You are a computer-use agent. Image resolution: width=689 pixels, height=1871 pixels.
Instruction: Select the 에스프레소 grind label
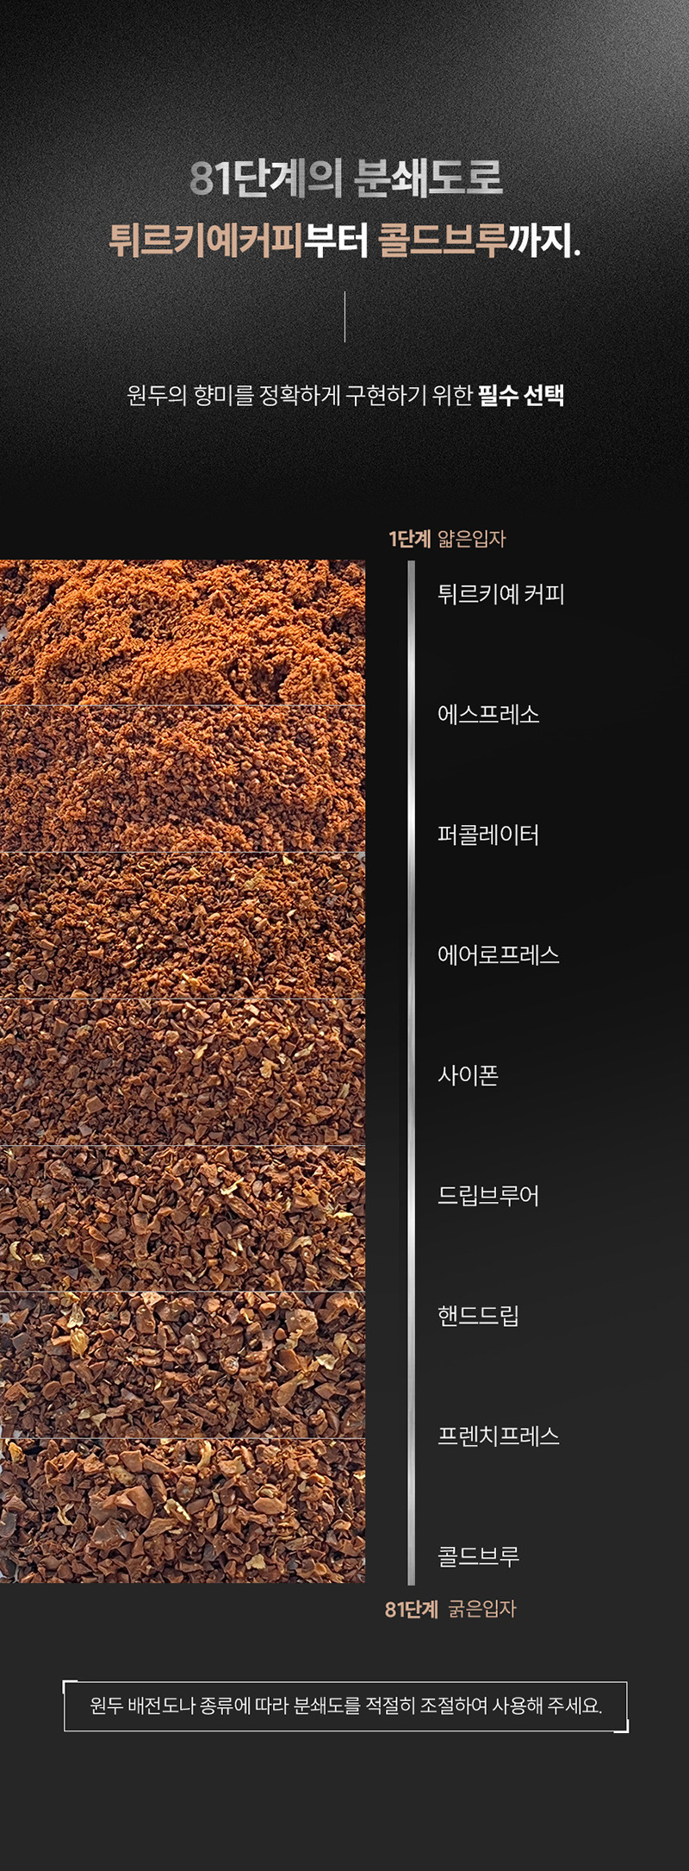tap(488, 715)
